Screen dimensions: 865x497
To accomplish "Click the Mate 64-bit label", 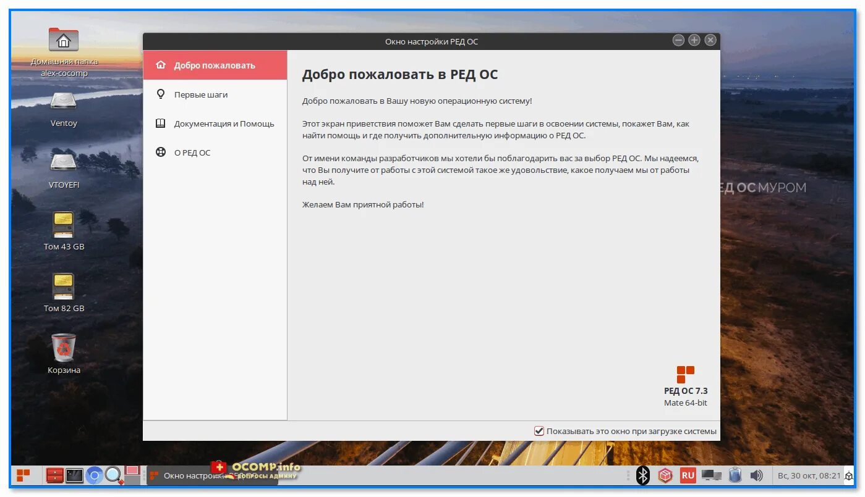I will pos(686,403).
